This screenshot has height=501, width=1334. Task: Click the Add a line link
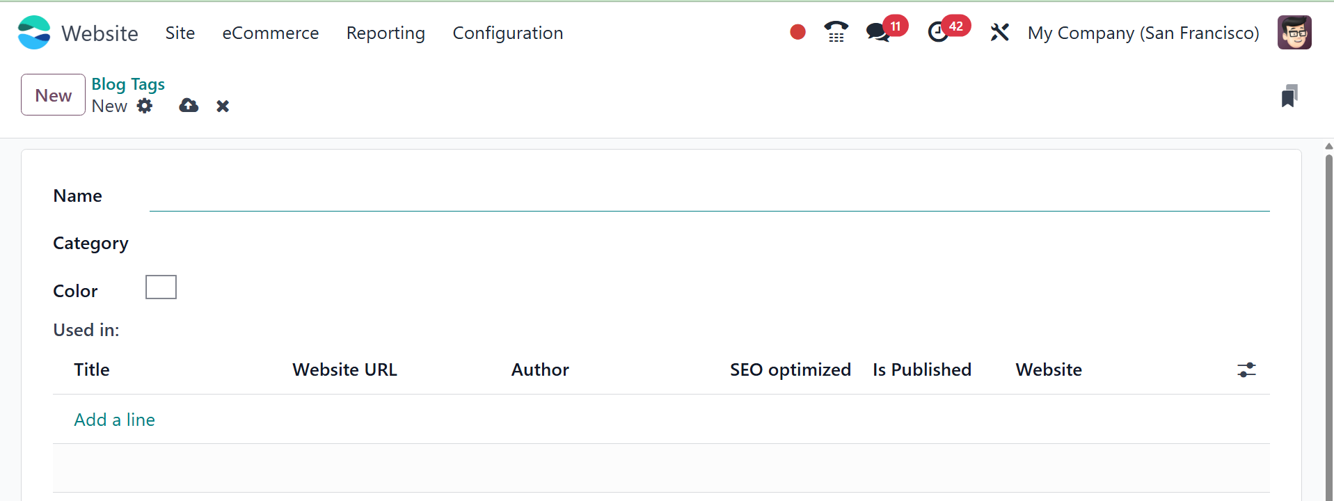[x=115, y=420]
